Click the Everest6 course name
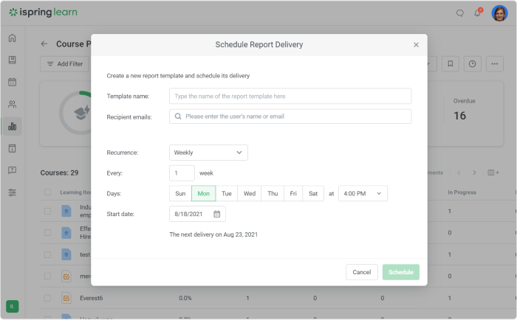517x320 pixels. click(x=92, y=298)
